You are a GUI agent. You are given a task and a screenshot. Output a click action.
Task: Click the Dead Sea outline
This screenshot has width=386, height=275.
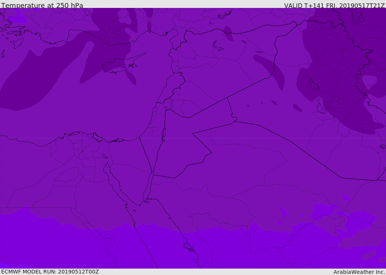pos(164,134)
